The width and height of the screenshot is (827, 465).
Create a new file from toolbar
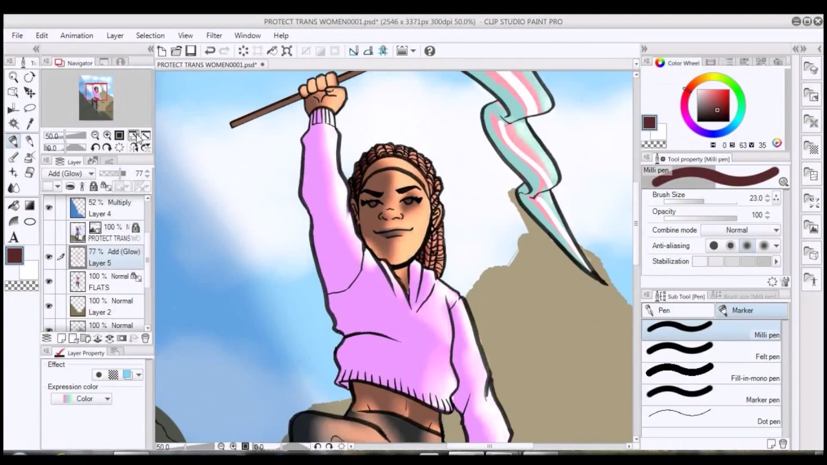click(x=162, y=50)
